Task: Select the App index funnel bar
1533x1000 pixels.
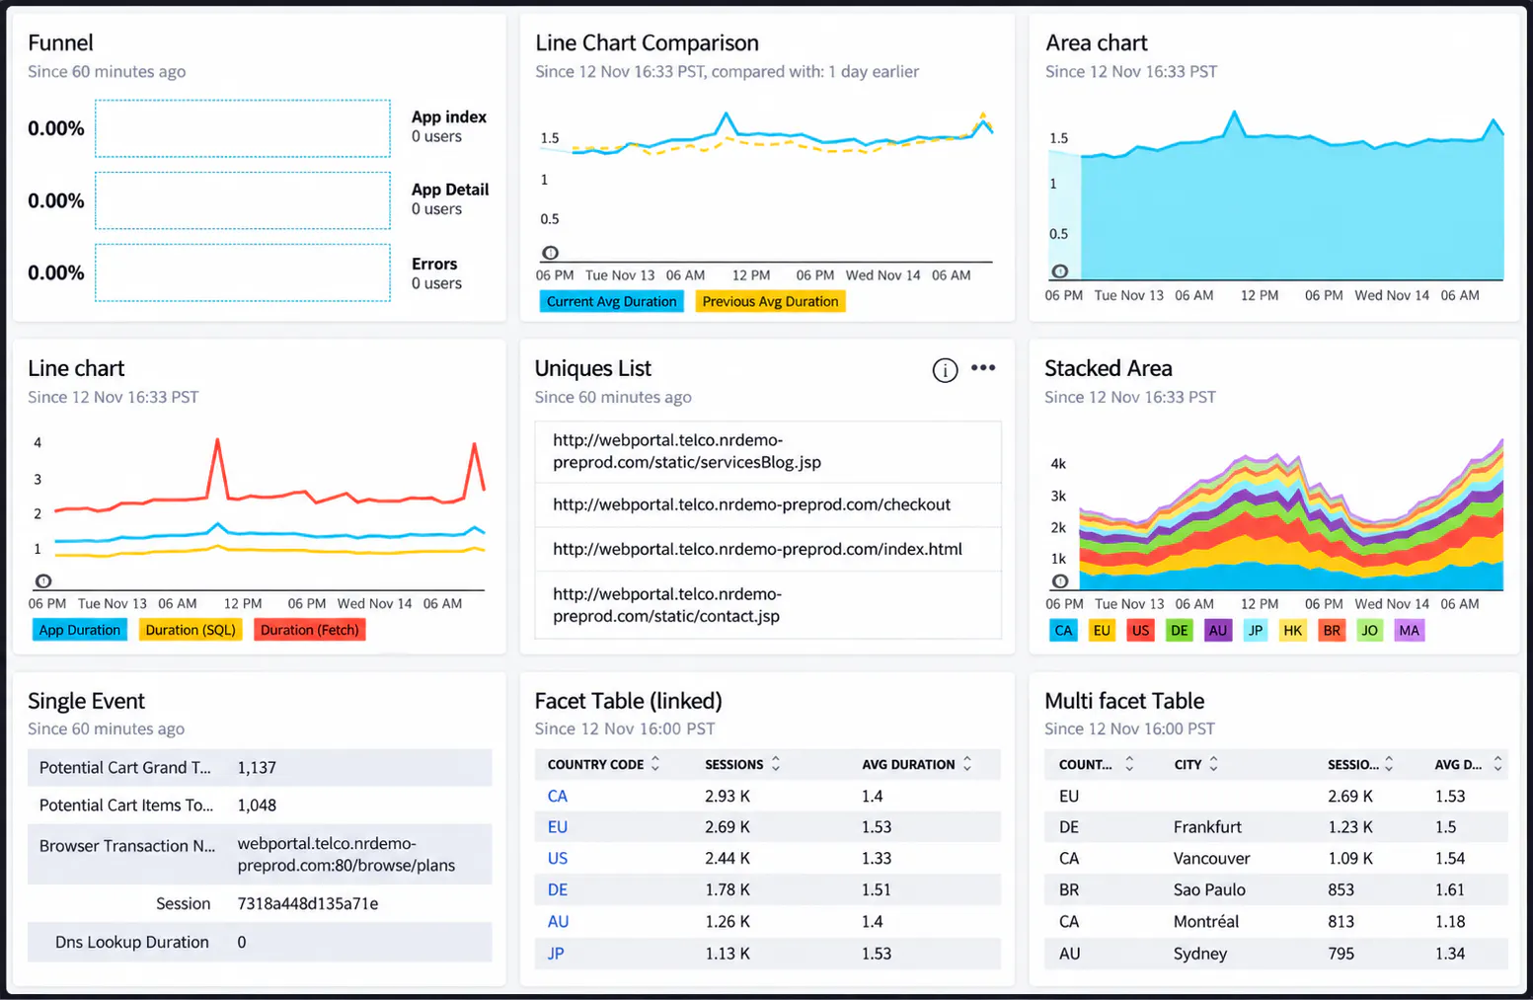Action: (243, 128)
